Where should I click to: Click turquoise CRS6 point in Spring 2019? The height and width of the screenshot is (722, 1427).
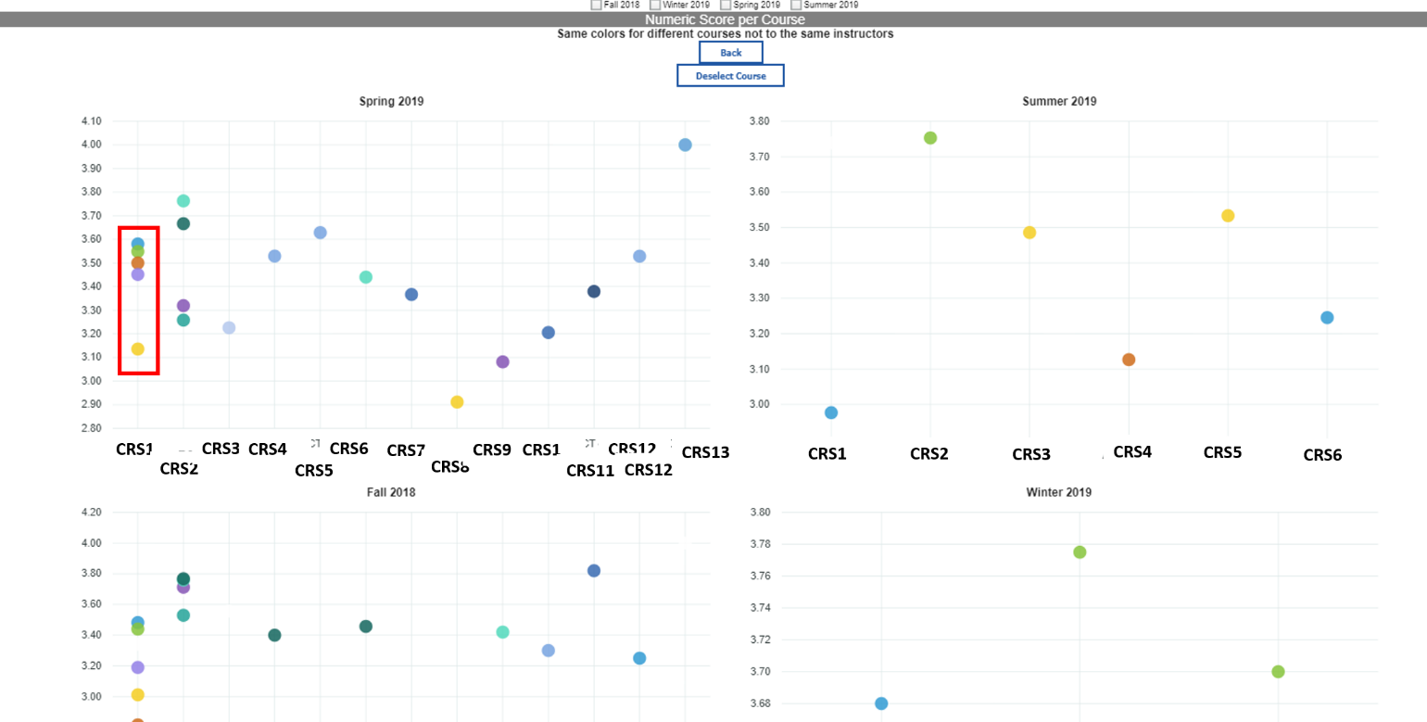coord(365,277)
